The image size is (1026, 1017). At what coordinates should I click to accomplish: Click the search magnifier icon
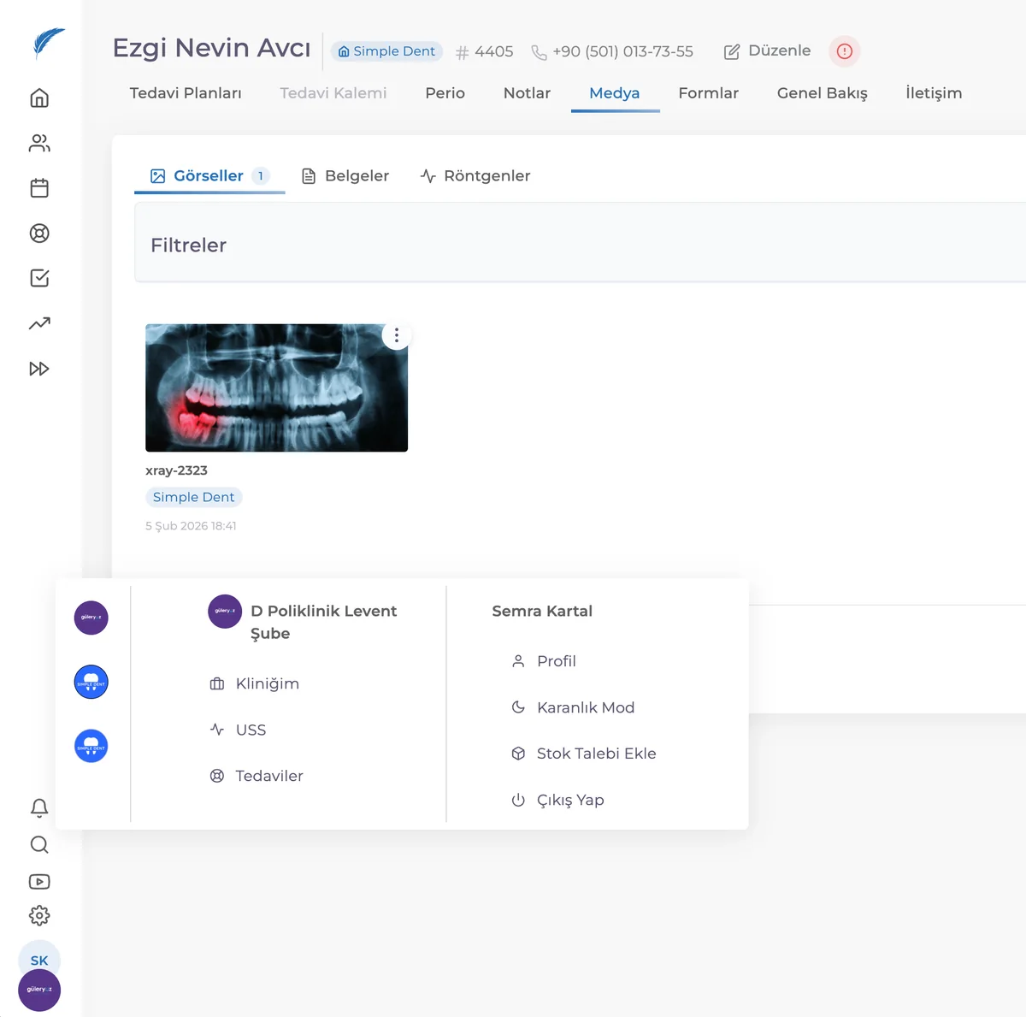click(x=39, y=845)
